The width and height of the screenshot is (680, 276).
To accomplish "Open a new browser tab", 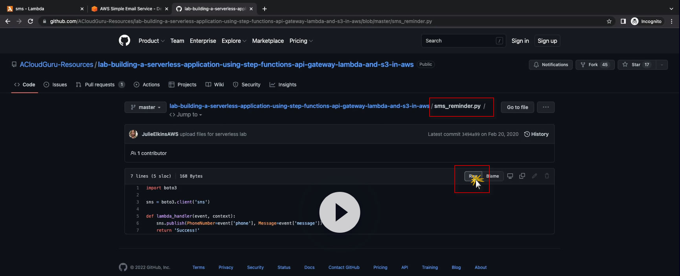I will (x=265, y=9).
